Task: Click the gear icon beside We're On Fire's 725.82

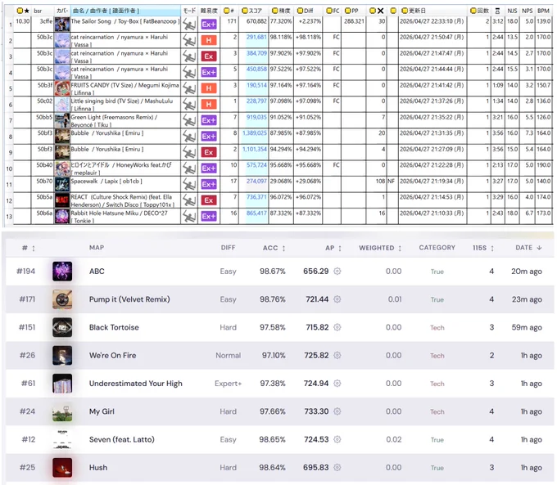Action: coord(337,355)
